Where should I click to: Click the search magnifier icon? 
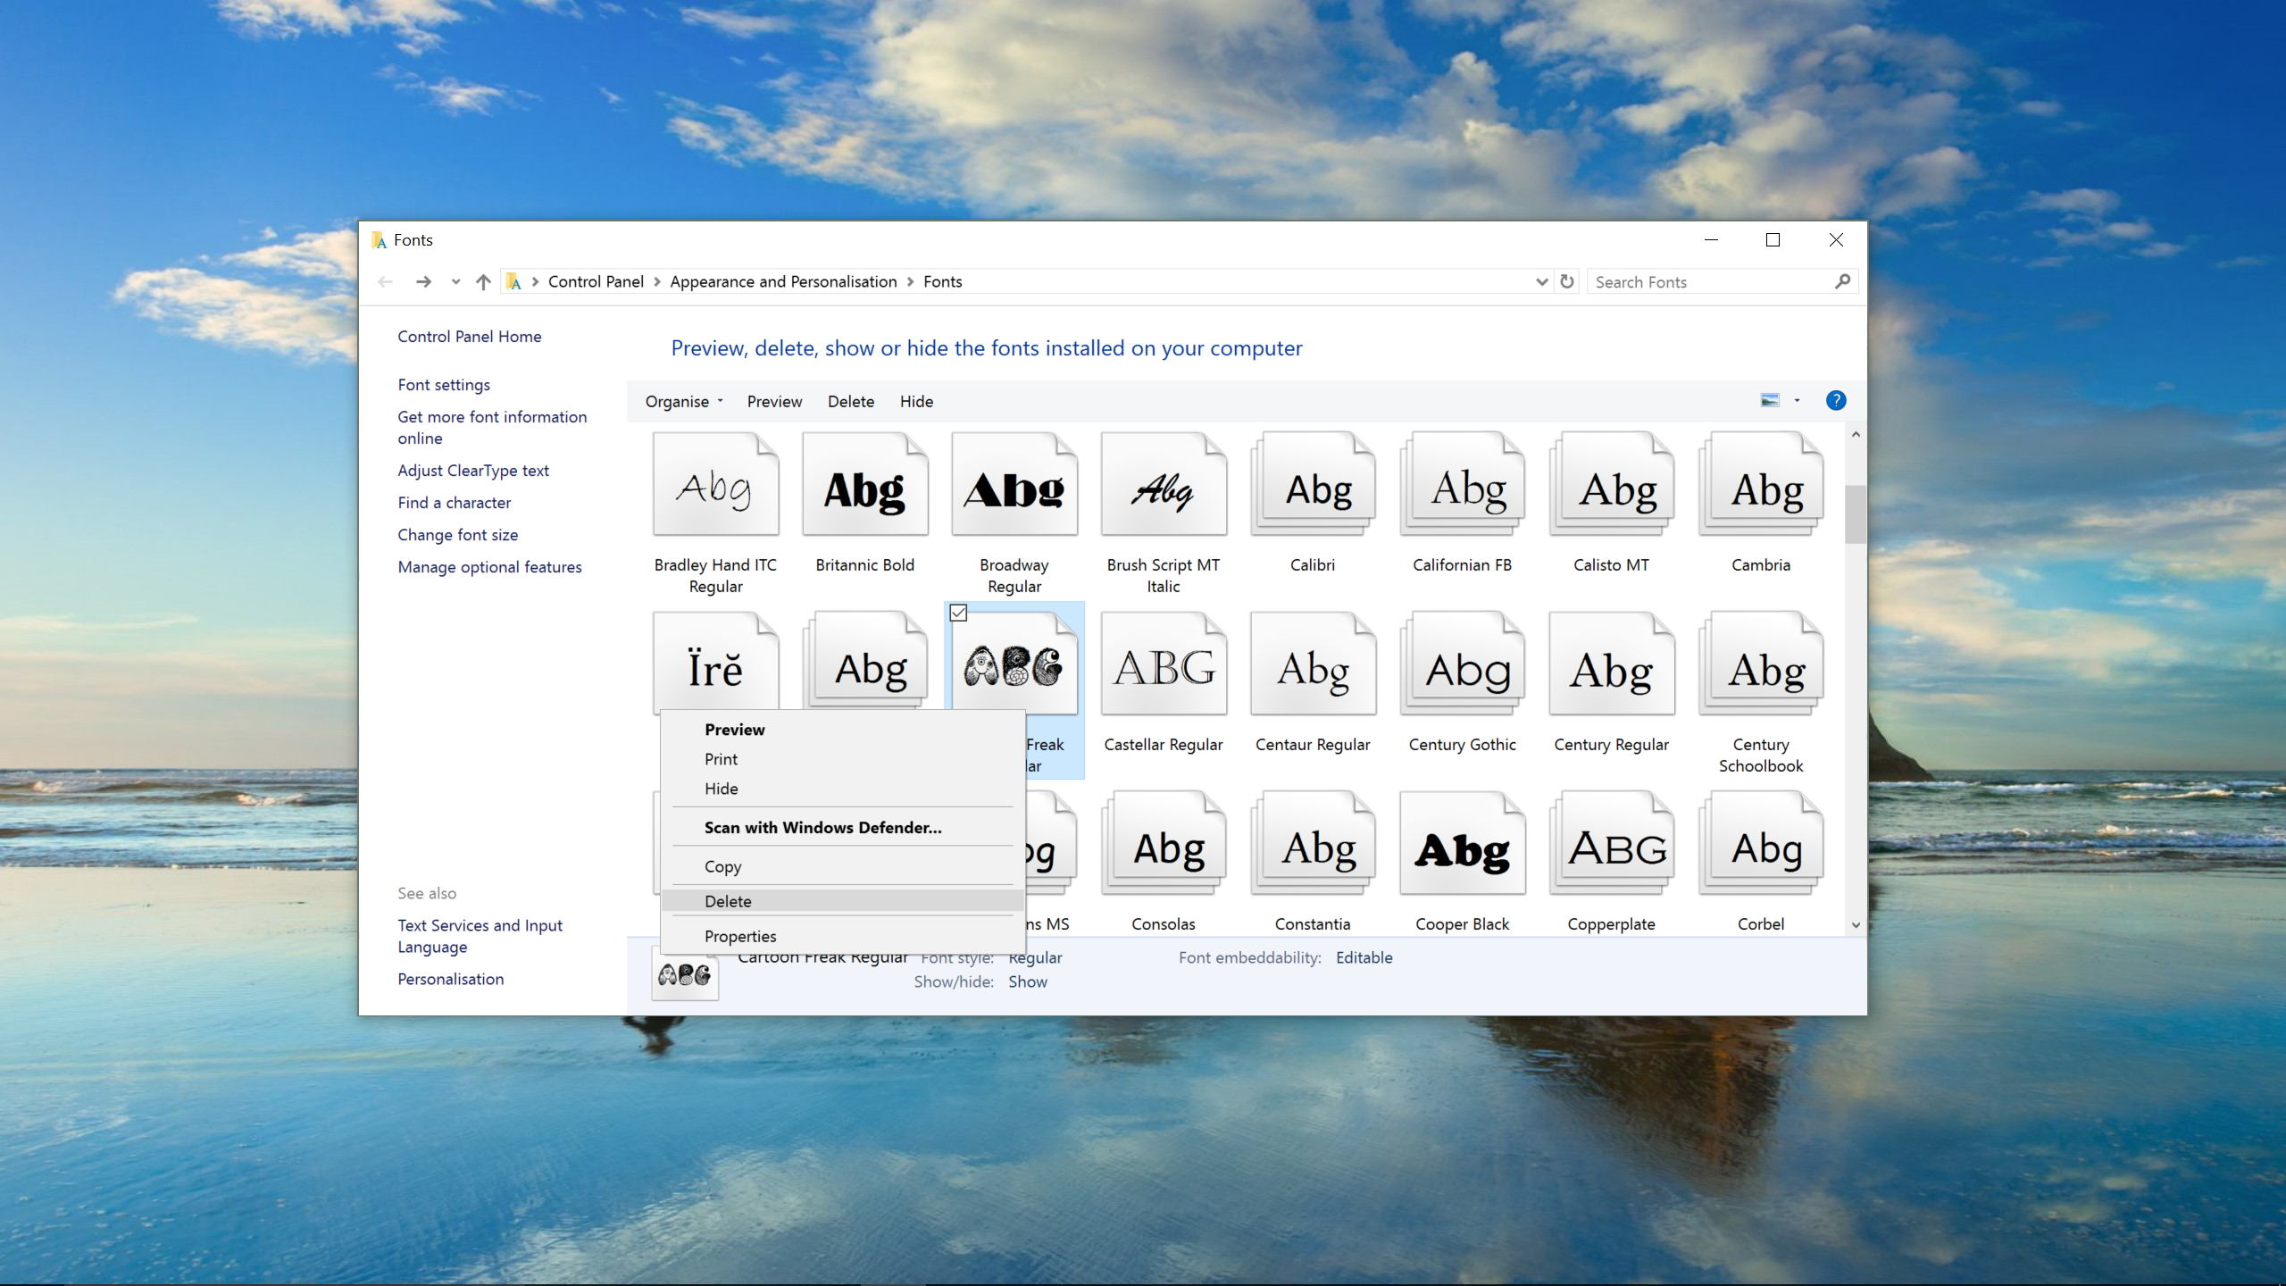(1842, 281)
